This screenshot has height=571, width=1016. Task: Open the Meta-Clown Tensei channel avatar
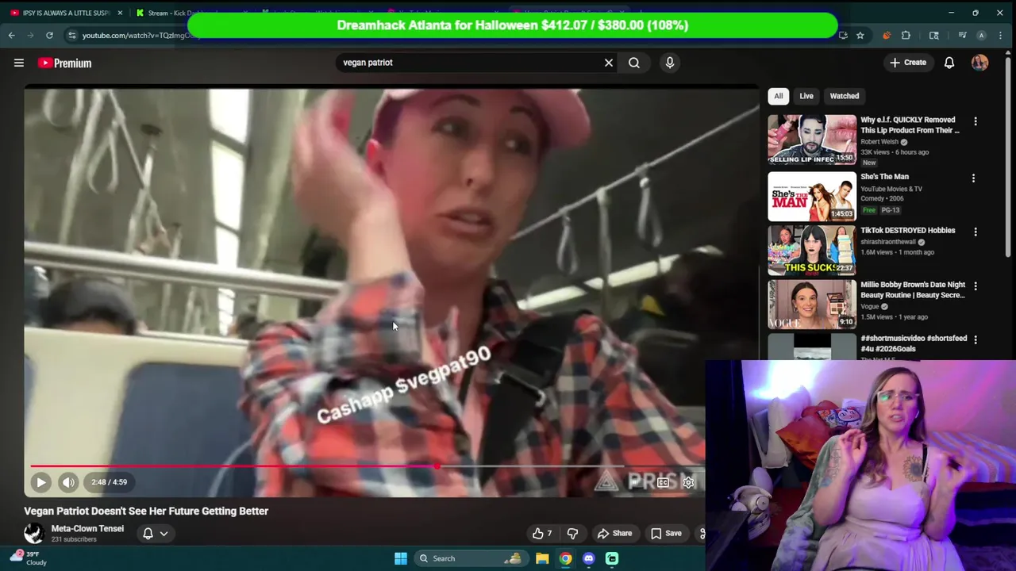(34, 533)
